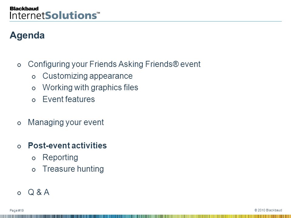Viewport: 291px width, 218px height.
Task: Select the Event features sub-item
Action: point(69,99)
